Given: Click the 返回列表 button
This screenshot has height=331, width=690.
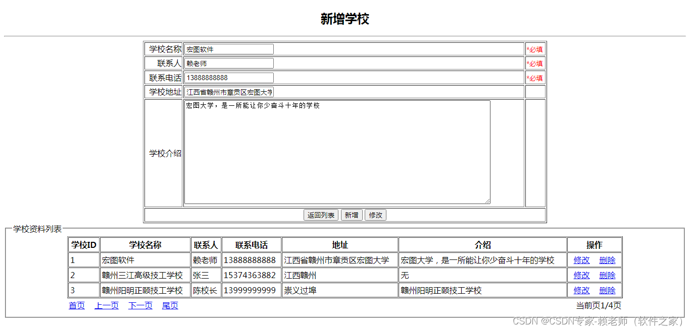Looking at the screenshot, I should 321,215.
